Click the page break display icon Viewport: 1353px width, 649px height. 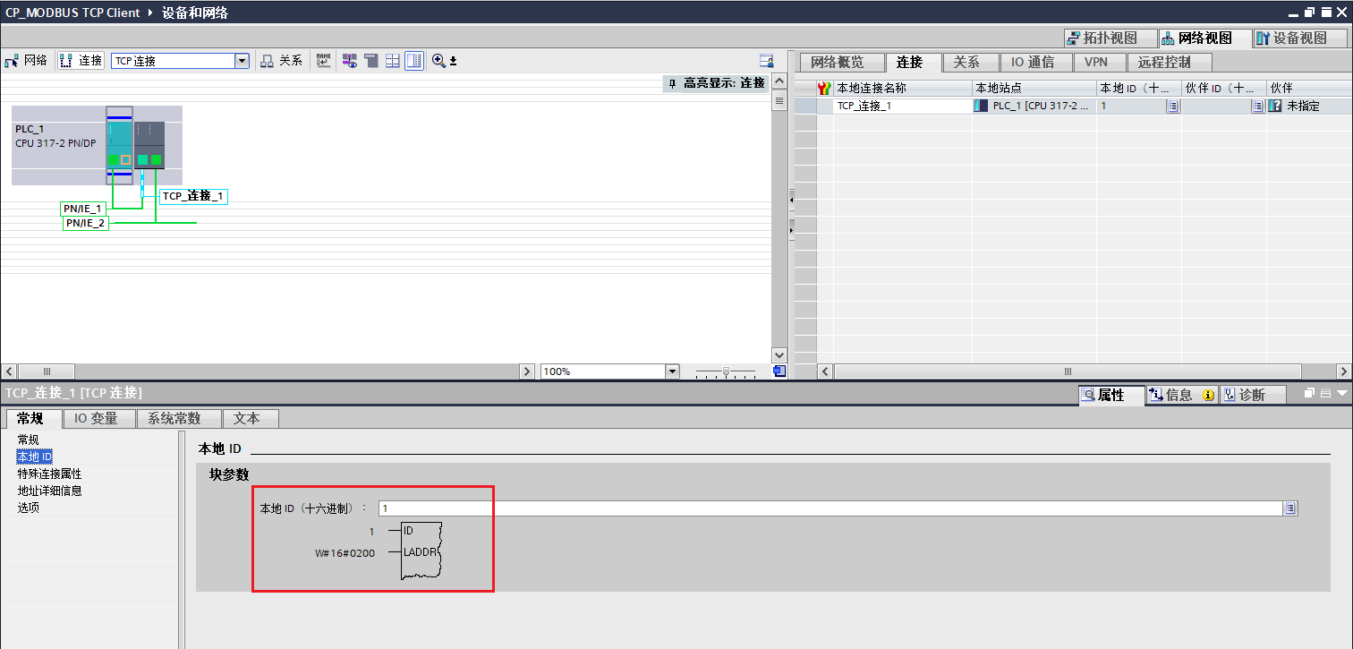[392, 61]
